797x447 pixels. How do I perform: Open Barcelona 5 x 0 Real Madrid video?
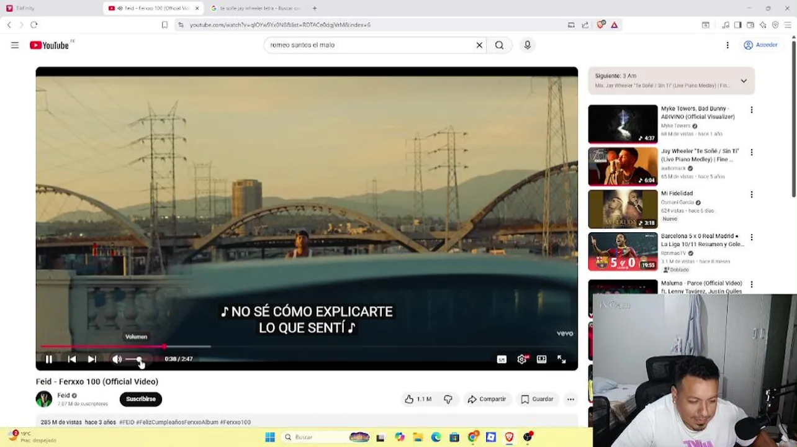pyautogui.click(x=623, y=251)
